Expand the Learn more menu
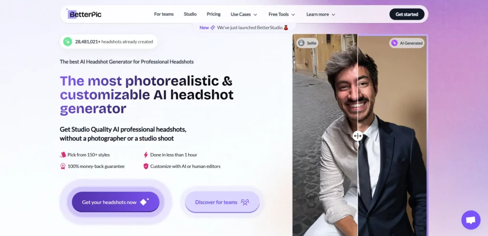Image resolution: width=488 pixels, height=236 pixels. point(321,14)
